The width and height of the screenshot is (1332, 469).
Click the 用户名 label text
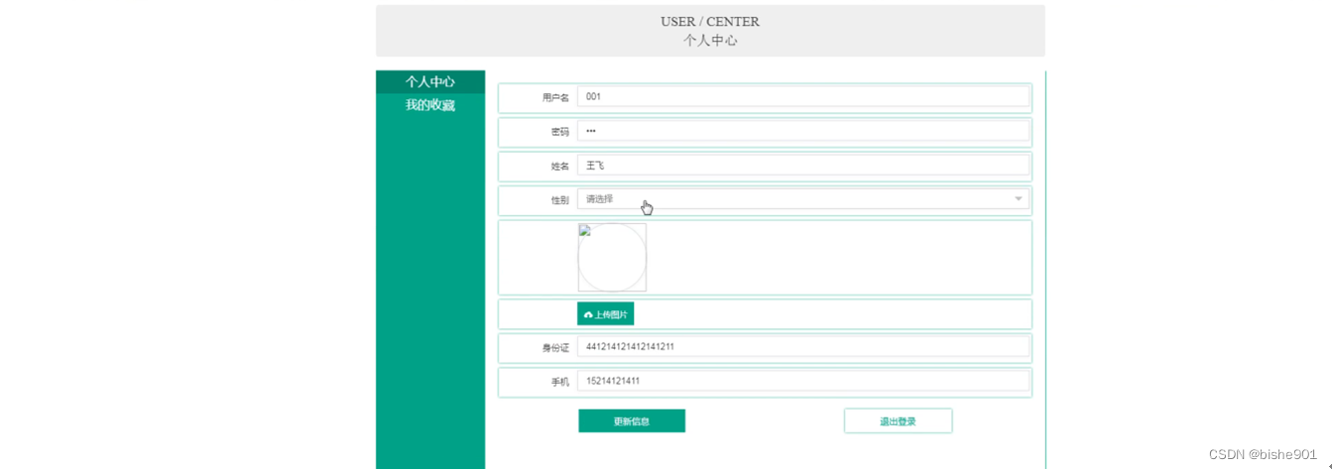point(555,97)
